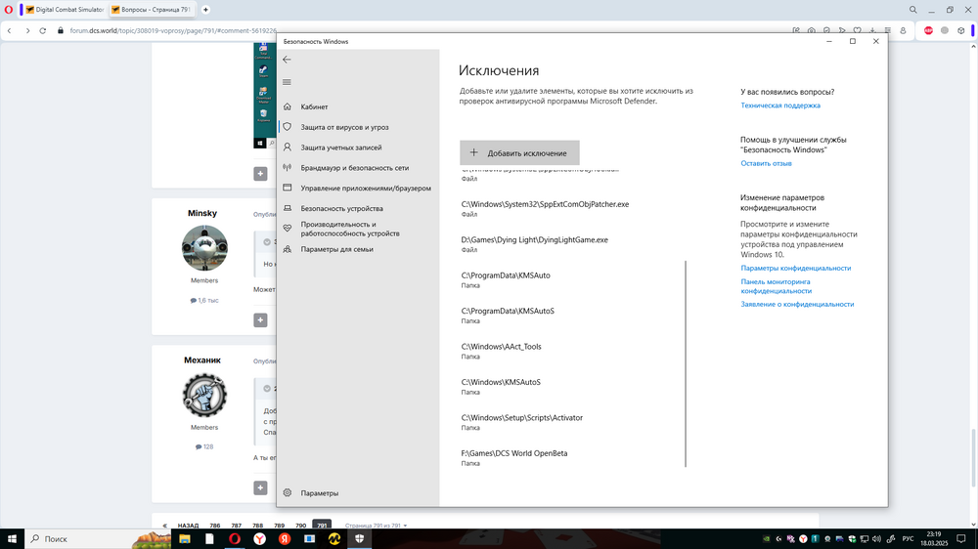Go to forum page 788
Image resolution: width=978 pixels, height=549 pixels.
(257, 526)
